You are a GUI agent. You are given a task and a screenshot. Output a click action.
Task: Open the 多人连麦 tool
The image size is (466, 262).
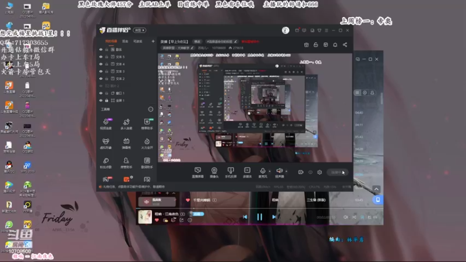tap(126, 123)
